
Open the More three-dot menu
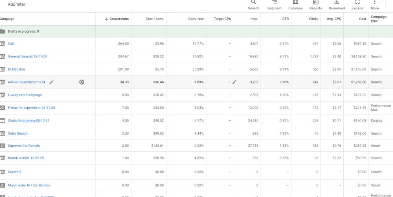375,2
